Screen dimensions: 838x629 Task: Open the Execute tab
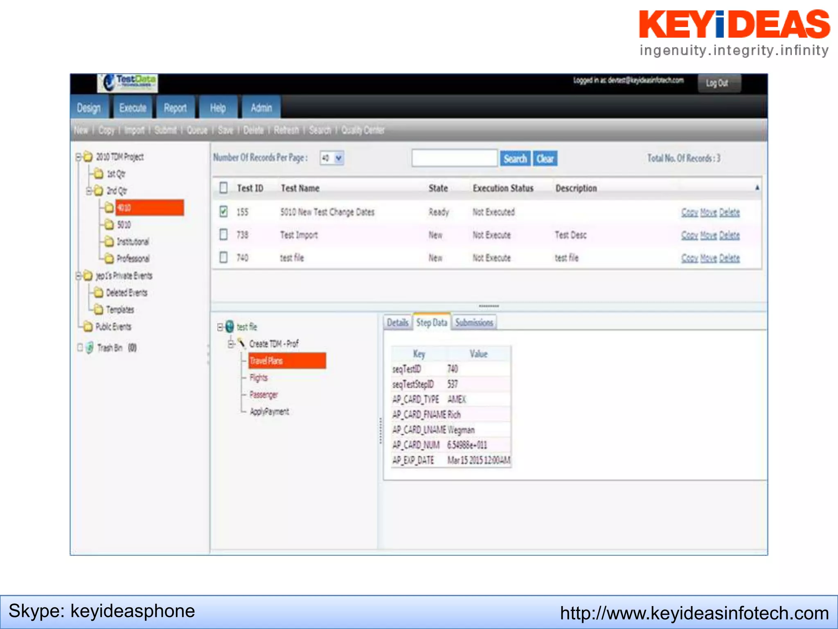[133, 108]
